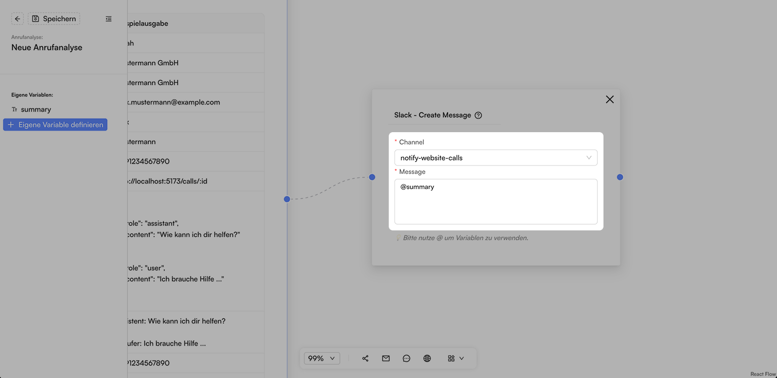The height and width of the screenshot is (378, 777).
Task: Click the back arrow button
Action: 18,19
